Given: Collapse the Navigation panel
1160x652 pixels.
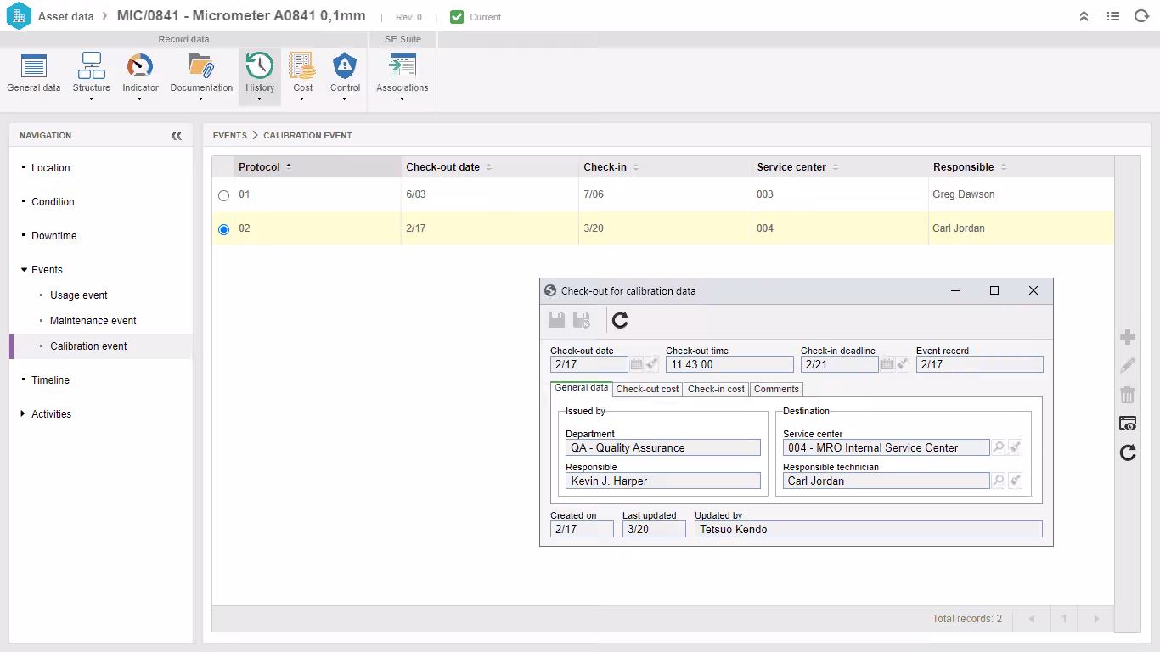Looking at the screenshot, I should coord(177,135).
